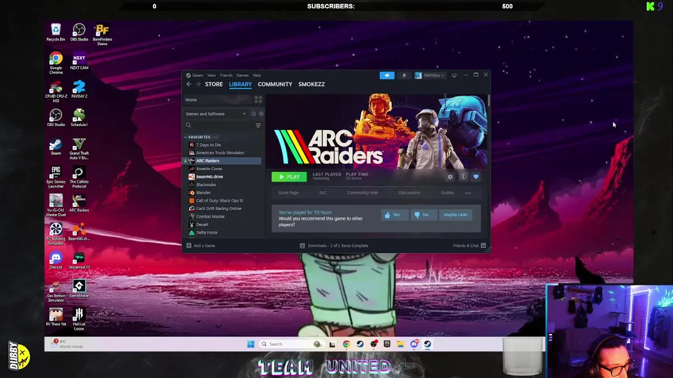The height and width of the screenshot is (378, 673).
Task: Toggle sort by recent clock icon
Action: [253, 114]
